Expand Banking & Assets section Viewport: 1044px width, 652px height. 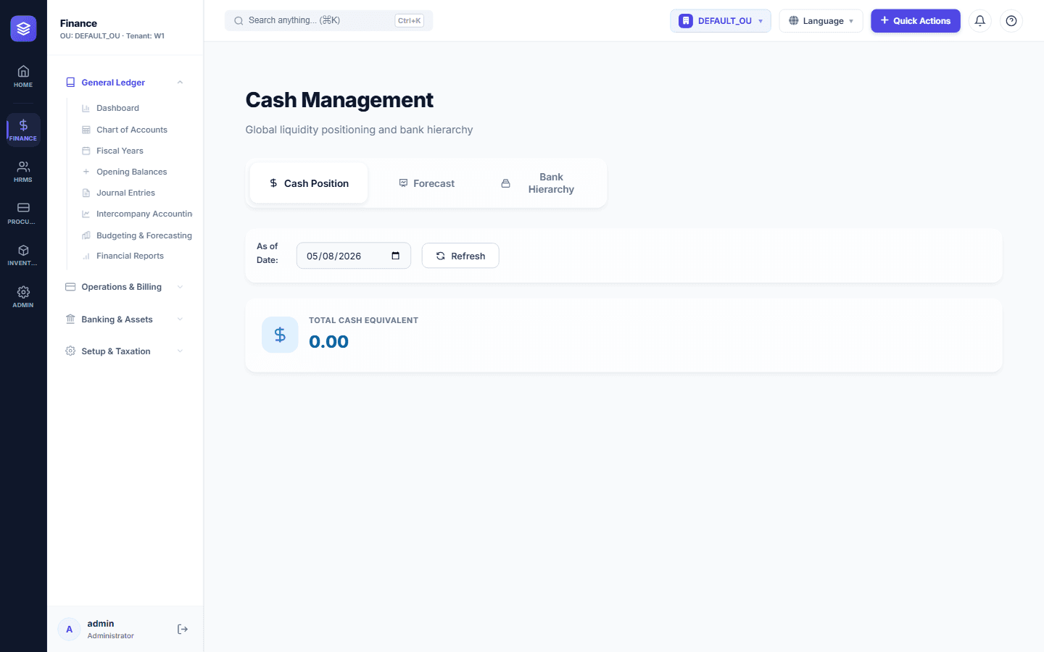point(124,319)
